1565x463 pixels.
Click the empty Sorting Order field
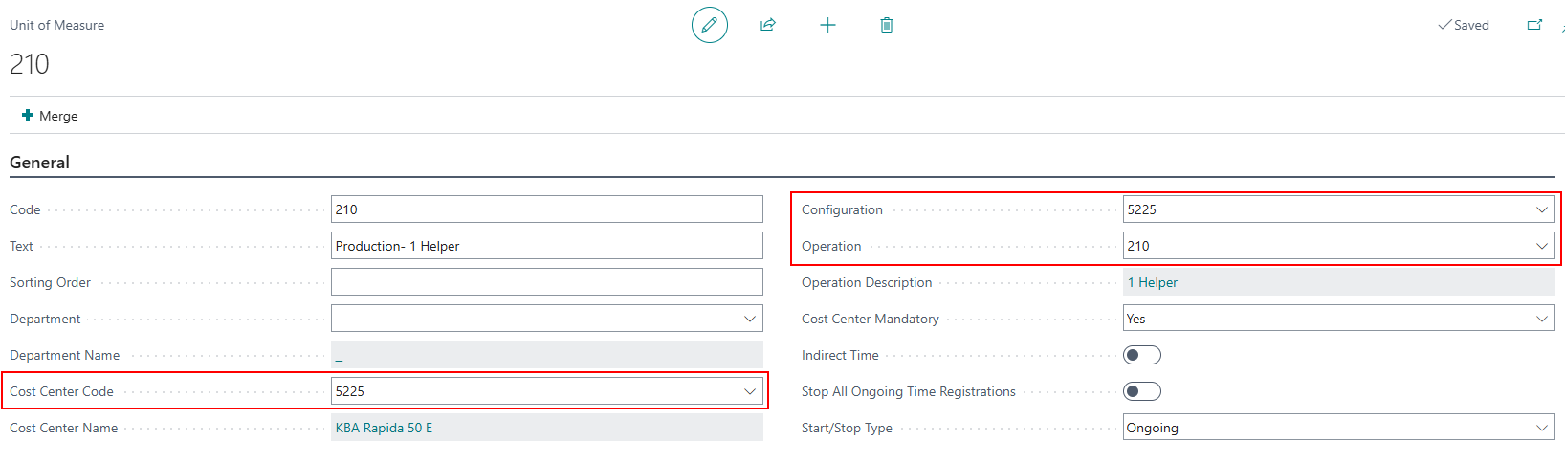point(547,282)
